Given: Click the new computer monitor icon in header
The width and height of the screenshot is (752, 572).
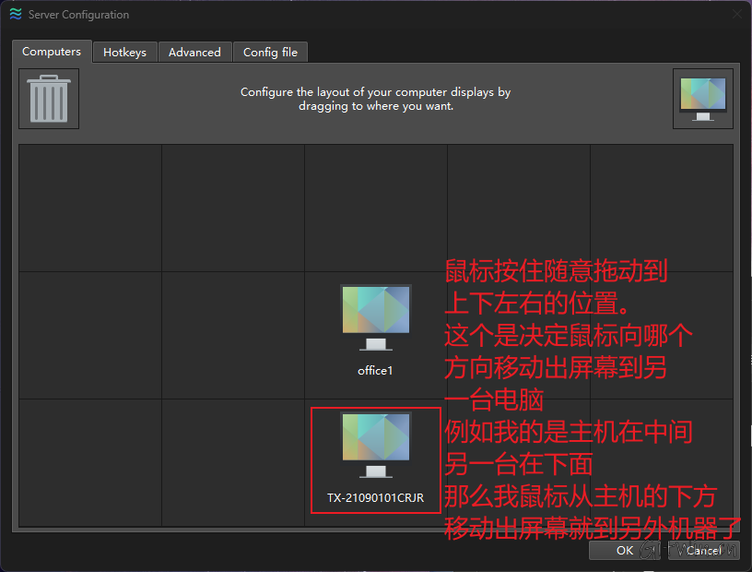Looking at the screenshot, I should point(703,99).
